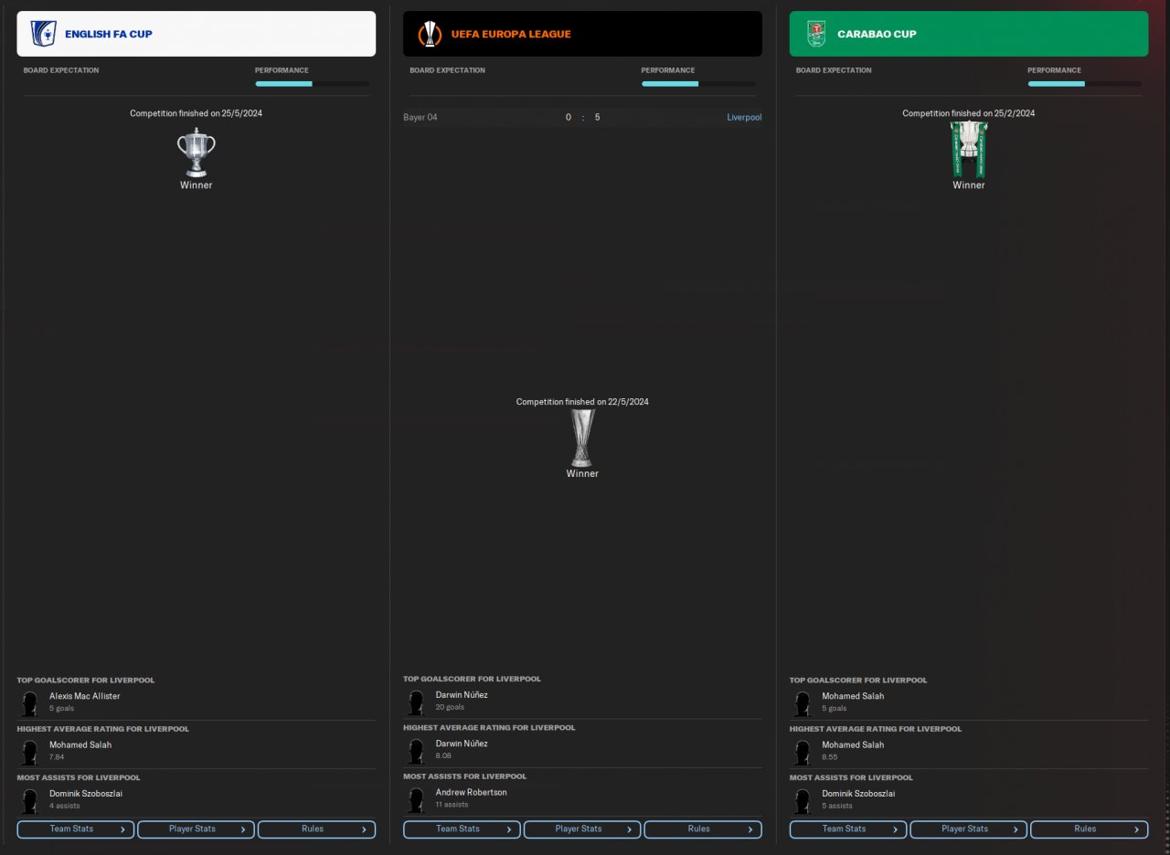Screen dimensions: 1170x855
Task: View Rules for UEFA Europa League
Action: pyautogui.click(x=703, y=829)
